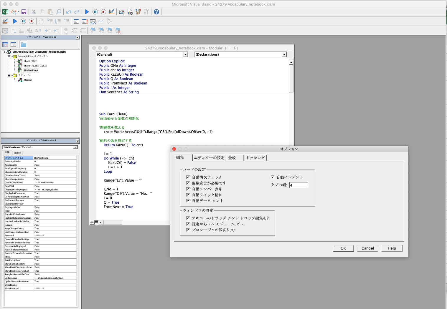Open the Immediate Window icon
This screenshot has width=447, height=309.
pos(85,21)
